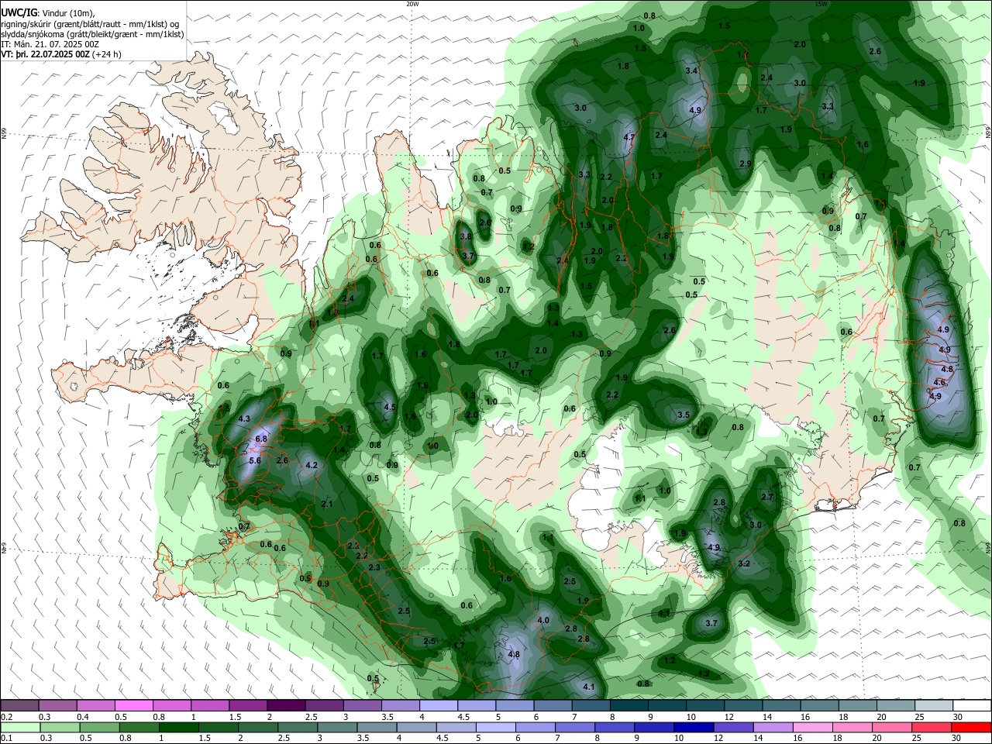Click the 20W longitude label

tap(412, 4)
